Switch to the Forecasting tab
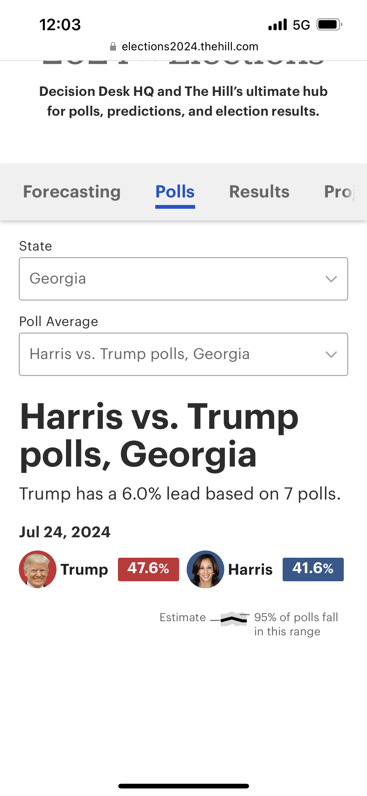 coord(72,192)
